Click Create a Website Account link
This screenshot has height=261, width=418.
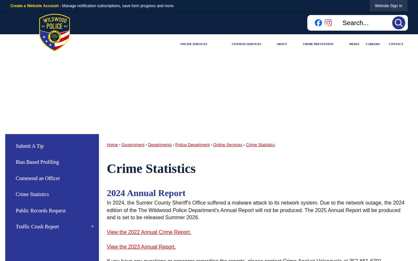point(35,6)
